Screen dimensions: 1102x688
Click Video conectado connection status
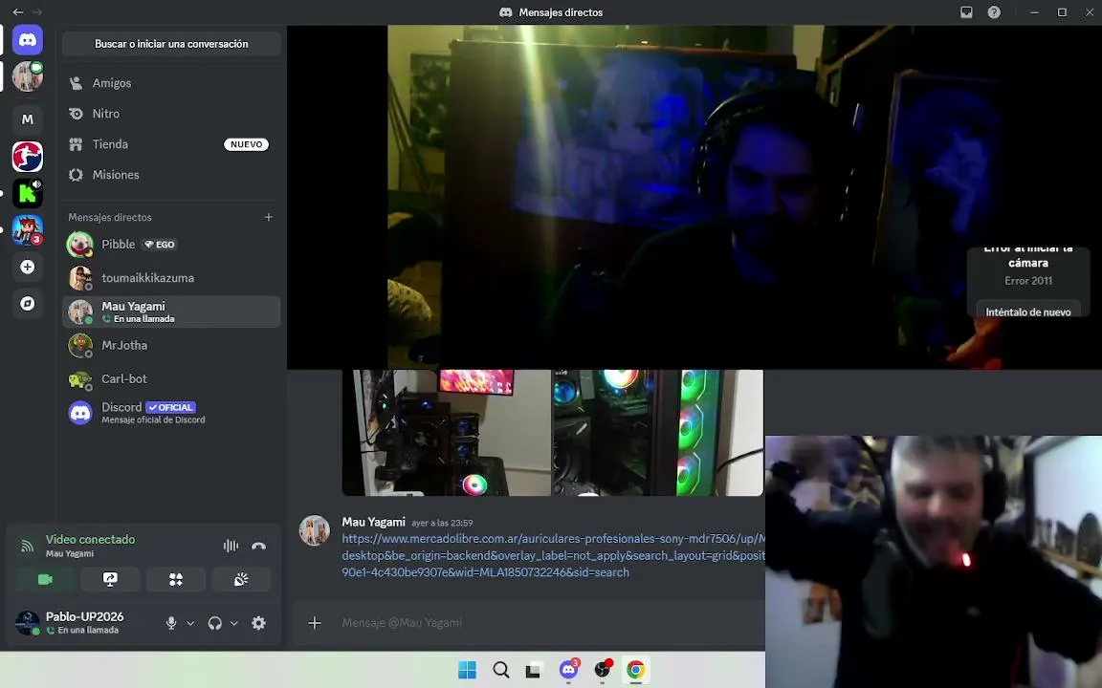pos(90,539)
